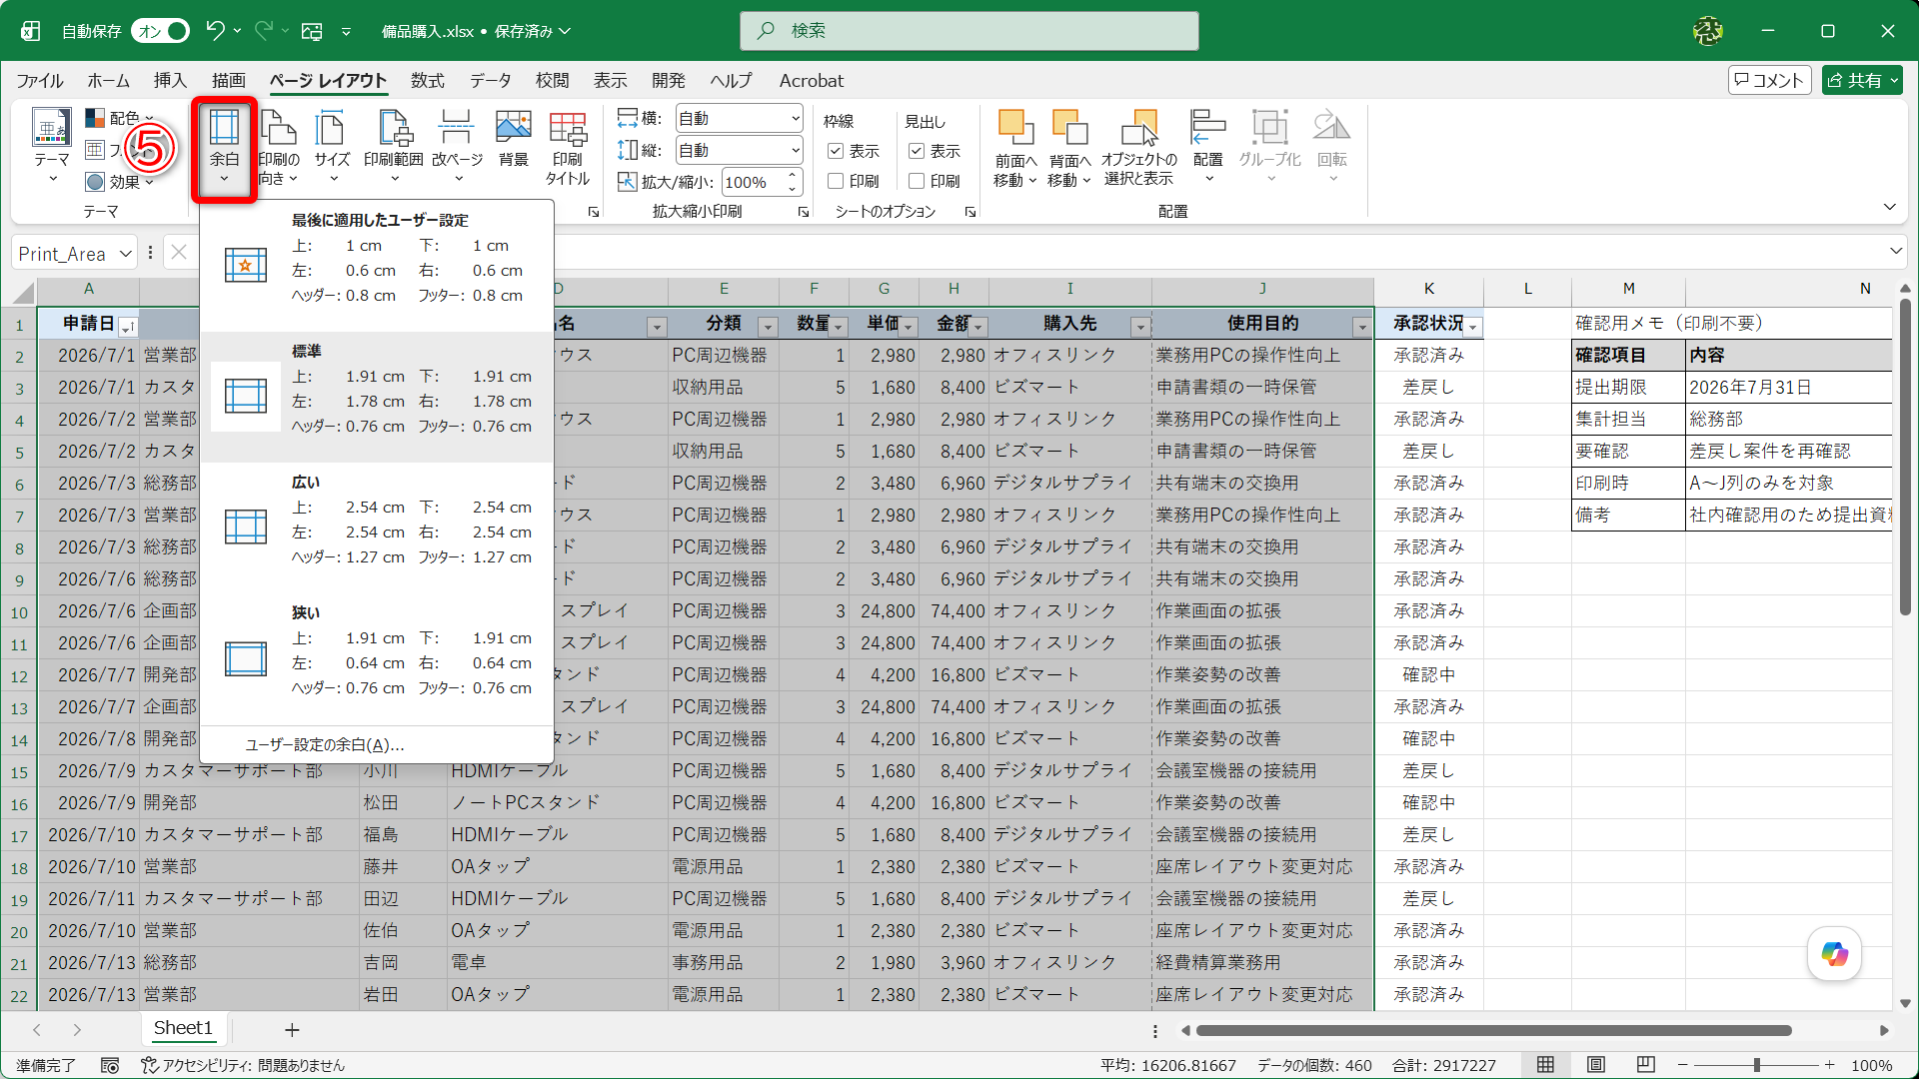Switch to the 挿入 tab

pos(170,81)
